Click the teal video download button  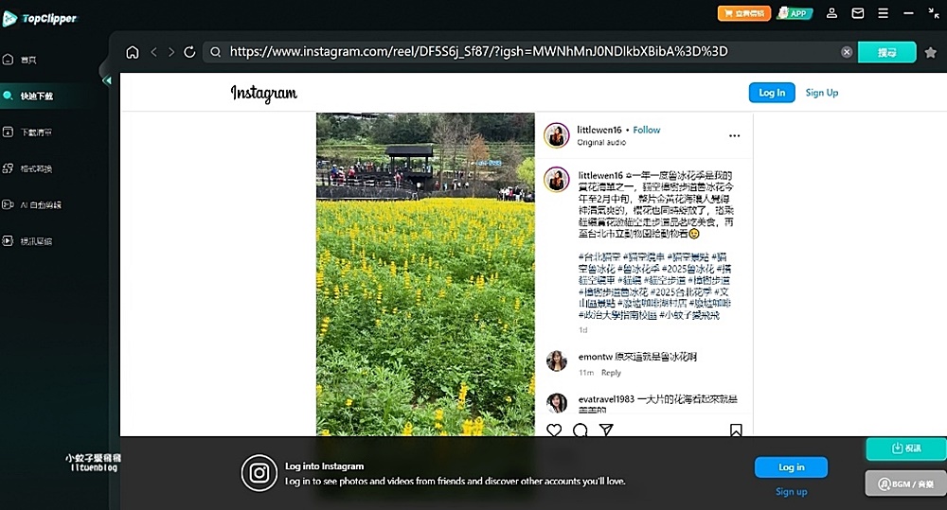tap(906, 448)
